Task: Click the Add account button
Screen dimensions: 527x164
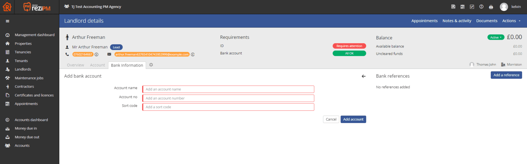Action: 353,119
